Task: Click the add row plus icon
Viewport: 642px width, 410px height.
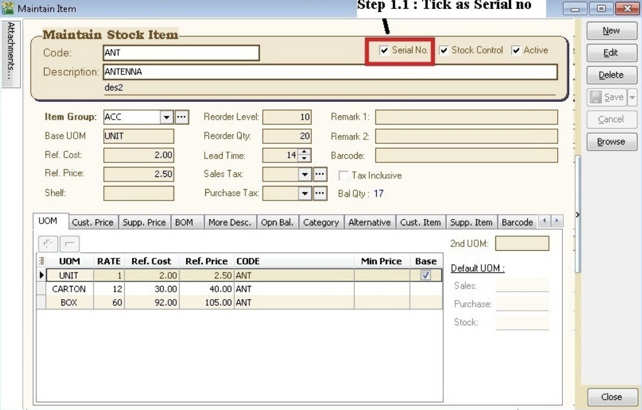Action: (48, 243)
